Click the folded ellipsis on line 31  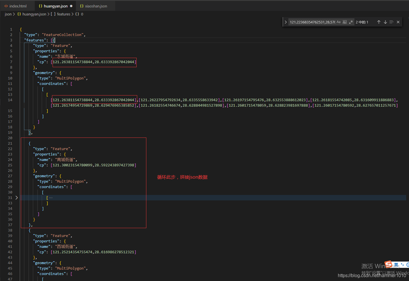[51, 198]
